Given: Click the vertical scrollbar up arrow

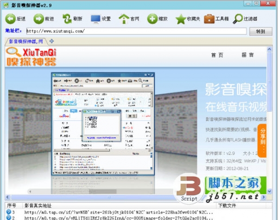Looking at the screenshot, I should coord(270,49).
